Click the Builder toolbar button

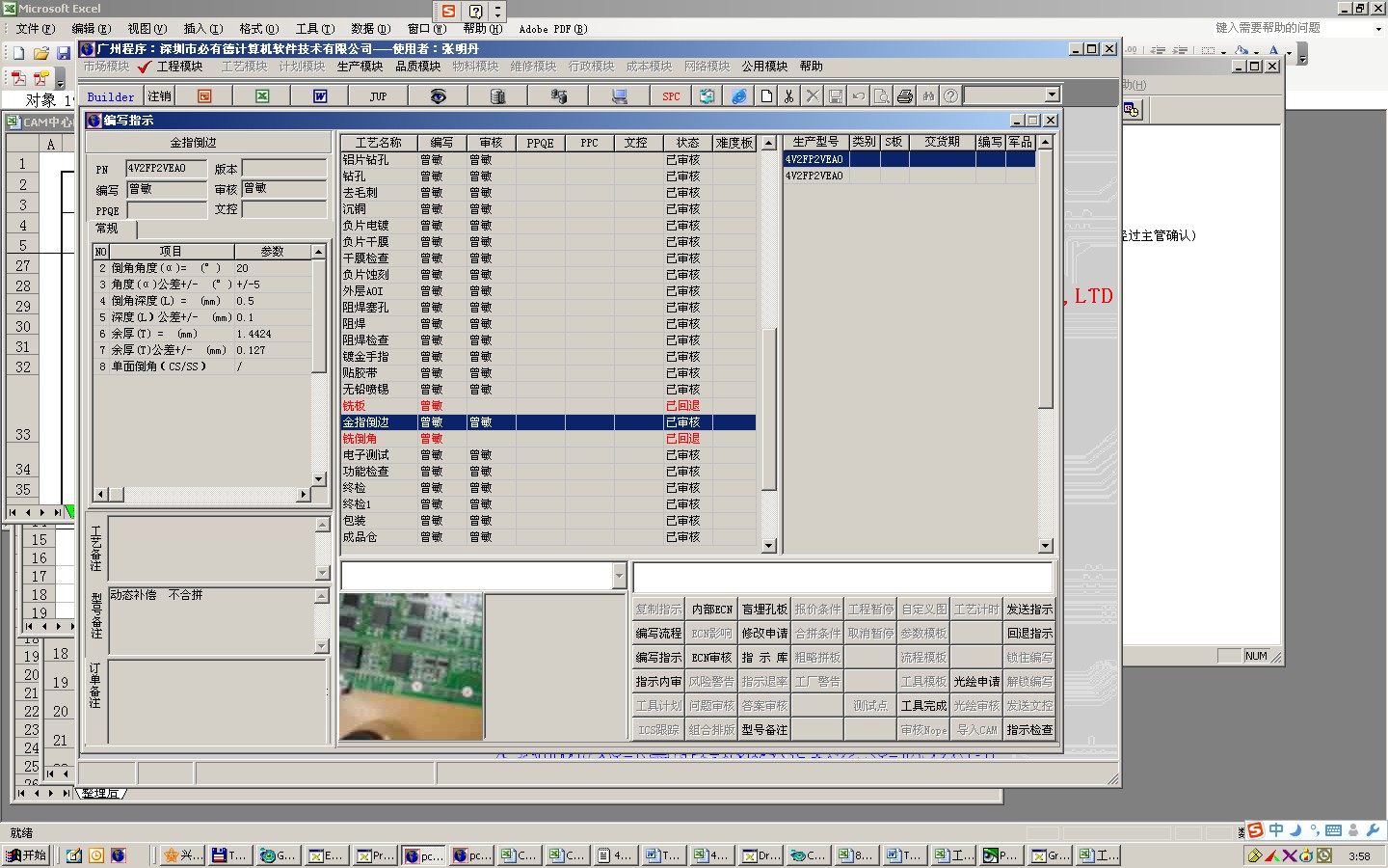(x=111, y=96)
